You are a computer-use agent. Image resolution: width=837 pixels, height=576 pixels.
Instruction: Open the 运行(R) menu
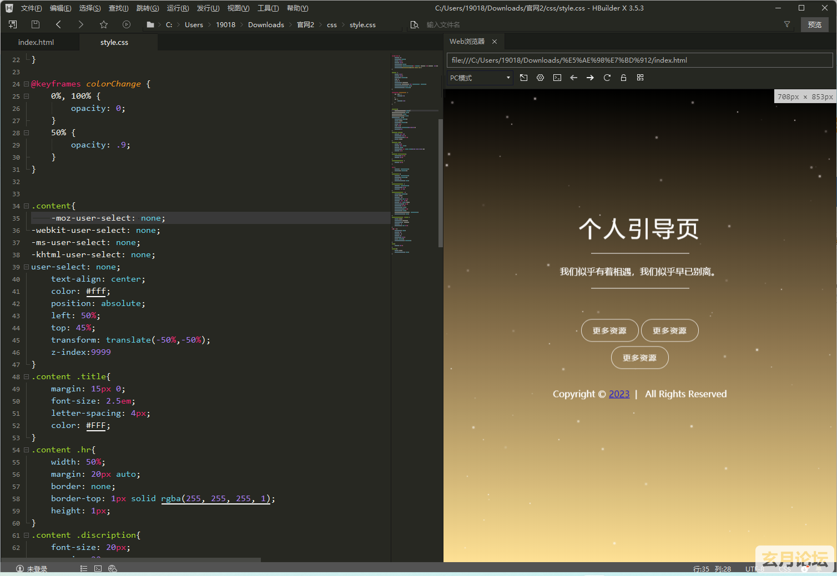coord(178,8)
